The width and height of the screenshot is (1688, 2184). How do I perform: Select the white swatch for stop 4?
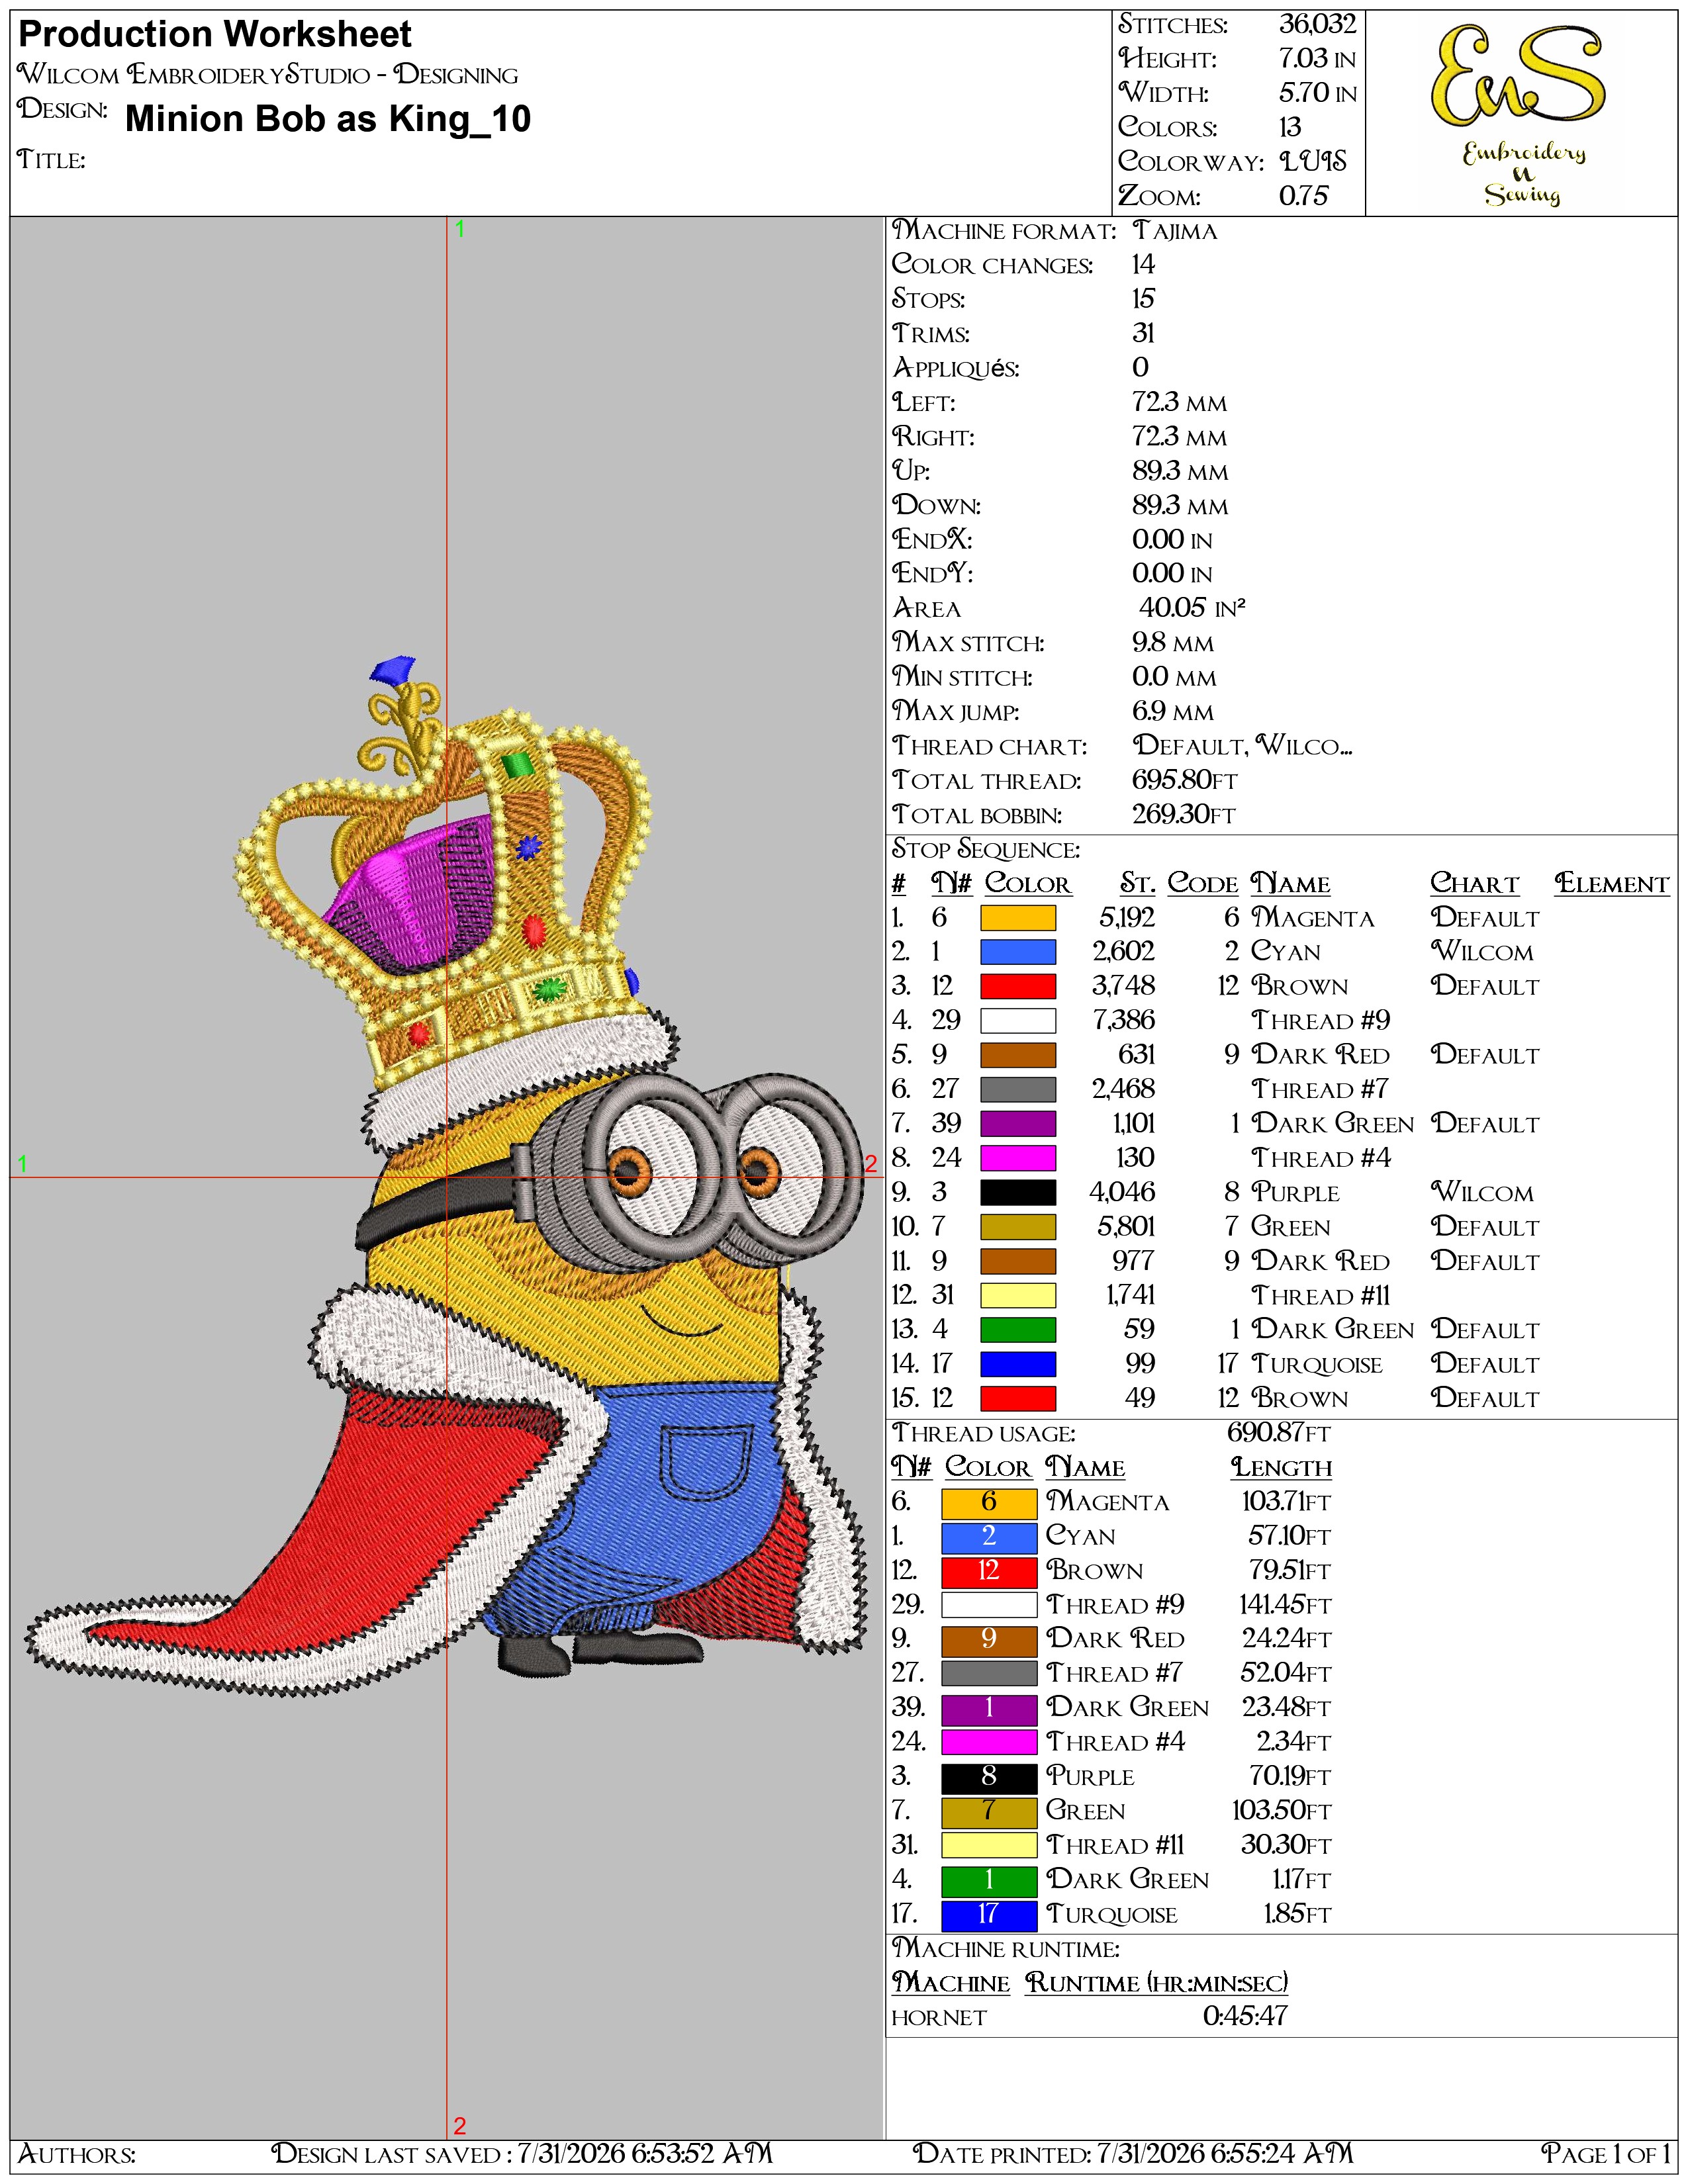pyautogui.click(x=1017, y=1021)
